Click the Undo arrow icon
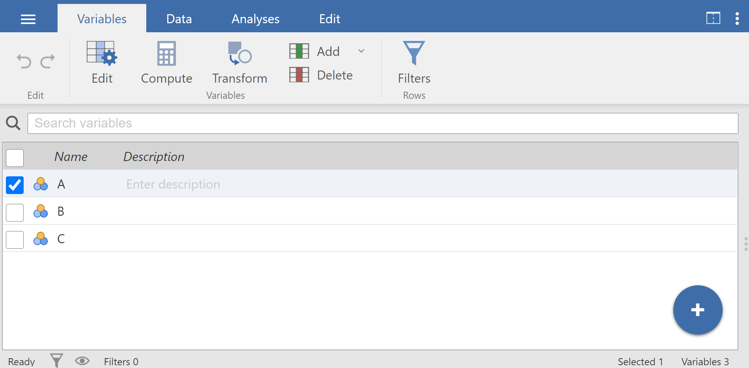 pyautogui.click(x=24, y=61)
